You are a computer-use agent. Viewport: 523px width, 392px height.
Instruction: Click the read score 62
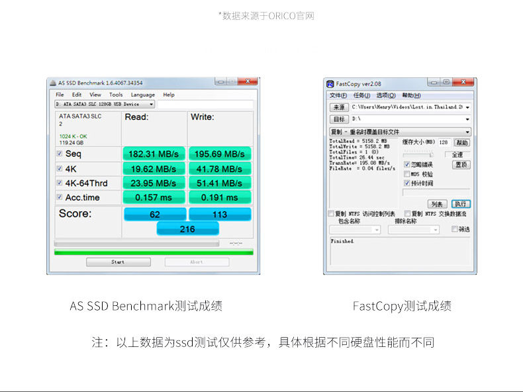pyautogui.click(x=155, y=214)
